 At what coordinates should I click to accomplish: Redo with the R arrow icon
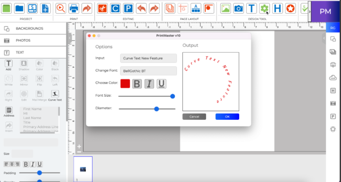click(x=155, y=9)
